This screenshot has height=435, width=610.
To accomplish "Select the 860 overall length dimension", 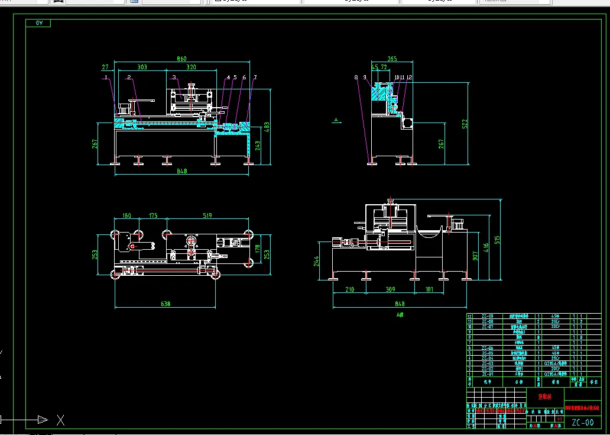I will (x=181, y=59).
